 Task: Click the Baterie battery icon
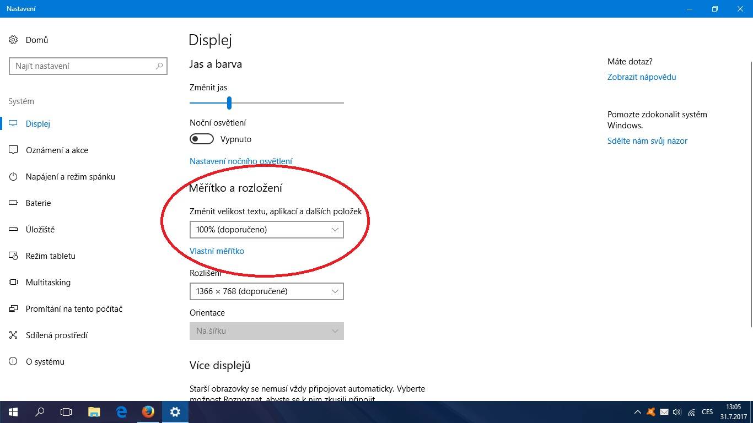(x=14, y=203)
